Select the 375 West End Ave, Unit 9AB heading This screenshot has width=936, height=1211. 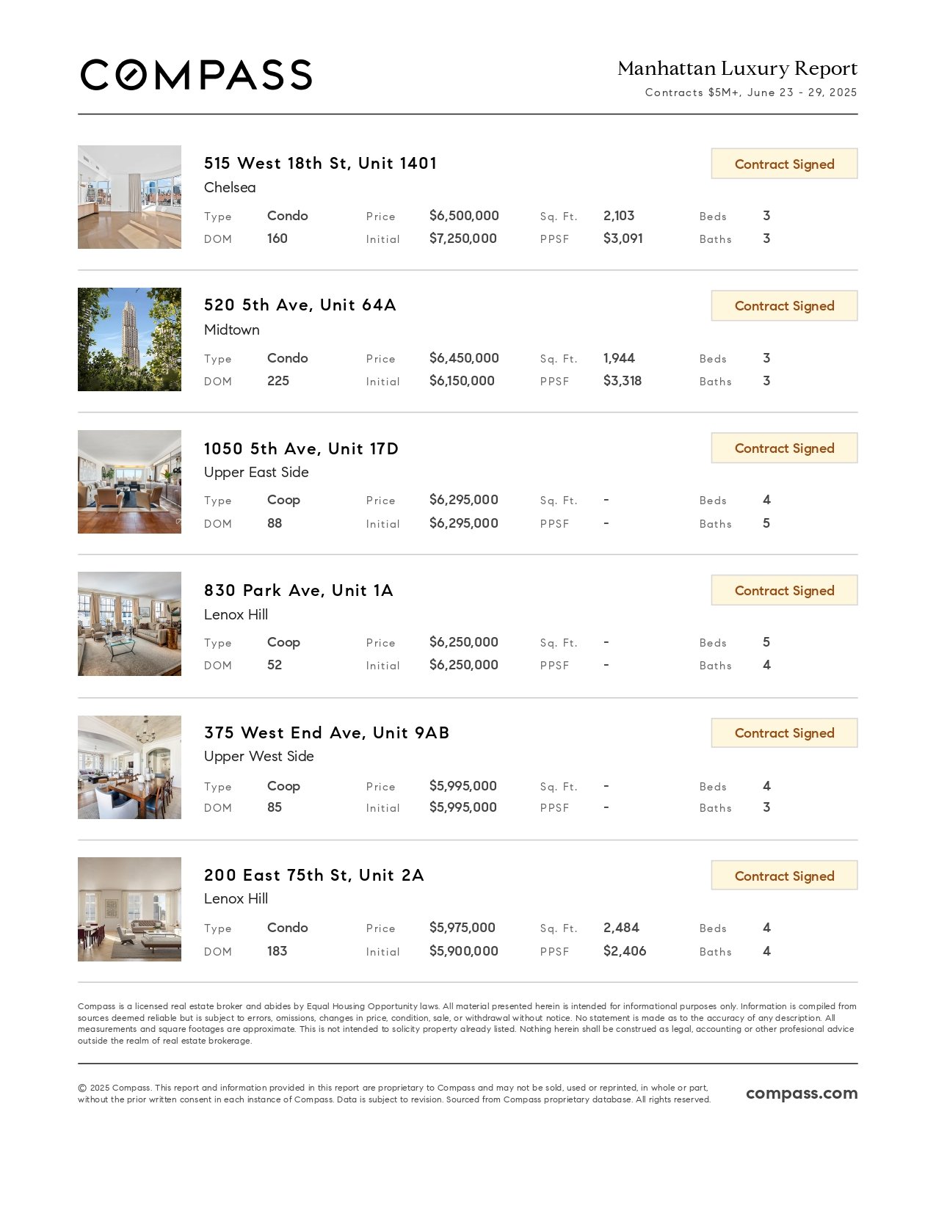pyautogui.click(x=327, y=732)
